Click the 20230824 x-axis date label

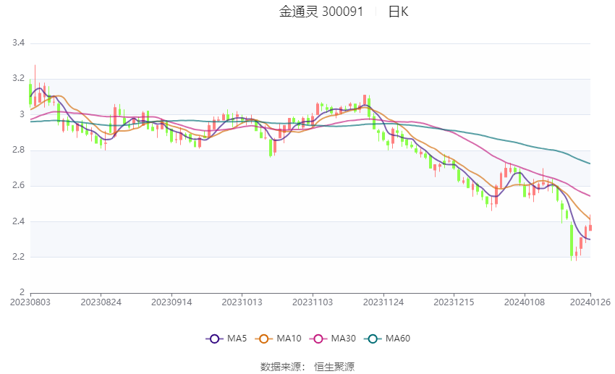pos(101,302)
